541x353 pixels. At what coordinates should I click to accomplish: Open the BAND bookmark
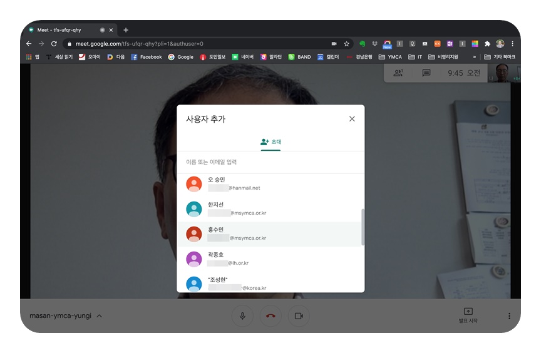(299, 57)
